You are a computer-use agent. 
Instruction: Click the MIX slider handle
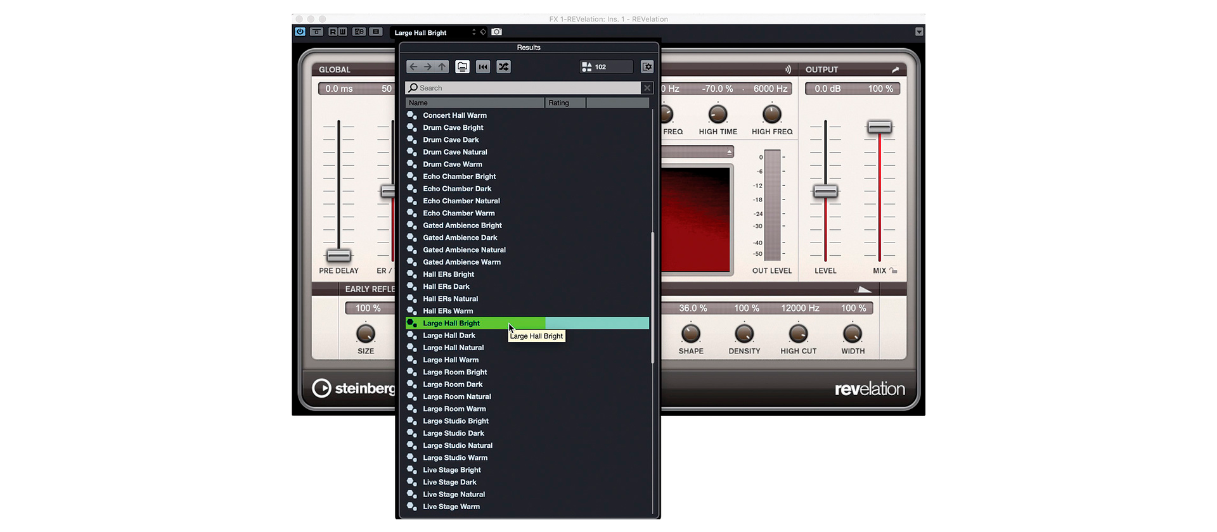coord(880,127)
